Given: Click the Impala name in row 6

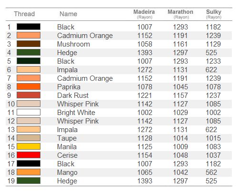Looking at the screenshot, I should click(x=67, y=70).
